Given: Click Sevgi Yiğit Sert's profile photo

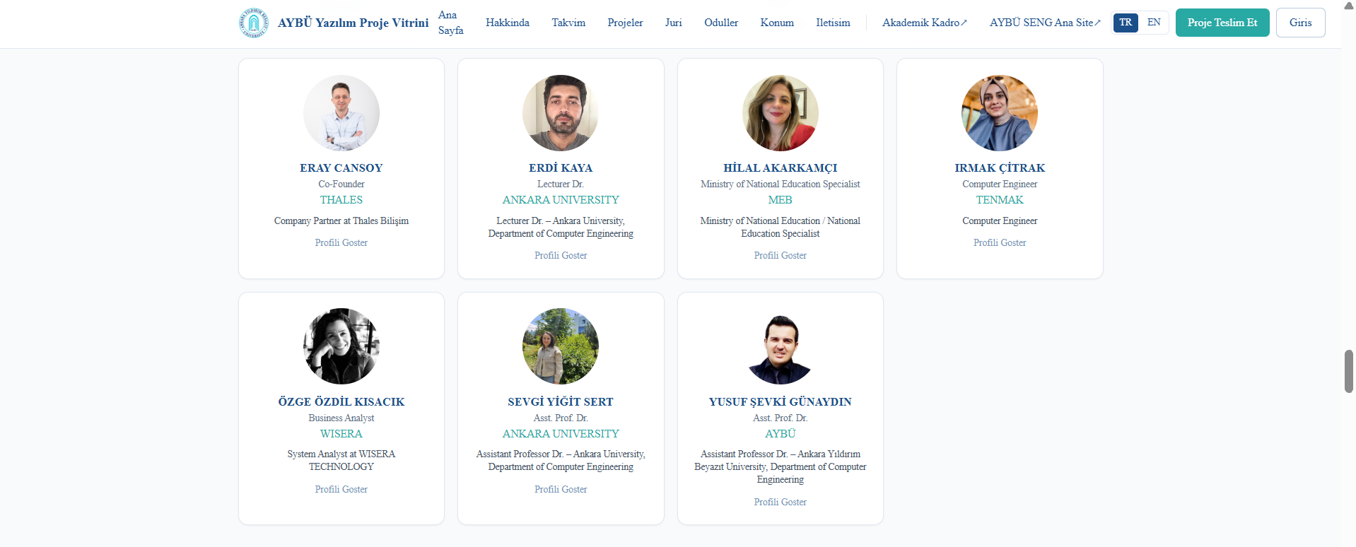Looking at the screenshot, I should (561, 346).
